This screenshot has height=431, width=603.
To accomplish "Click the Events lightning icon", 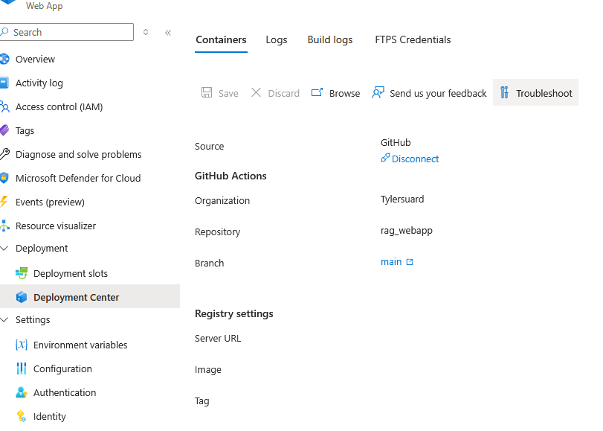I will [4, 202].
